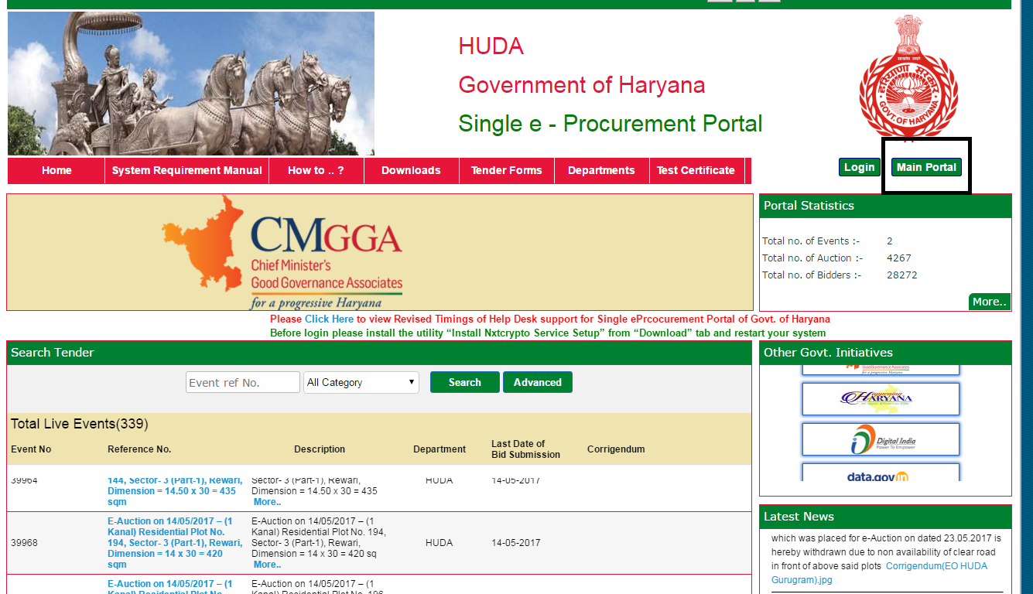The width and height of the screenshot is (1033, 594).
Task: Click the Single e - Procurement Portal title
Action: (x=611, y=124)
